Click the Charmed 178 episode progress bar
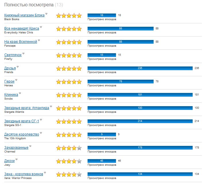Image resolution: width=207 pixels, height=185 pixels. 140,148
